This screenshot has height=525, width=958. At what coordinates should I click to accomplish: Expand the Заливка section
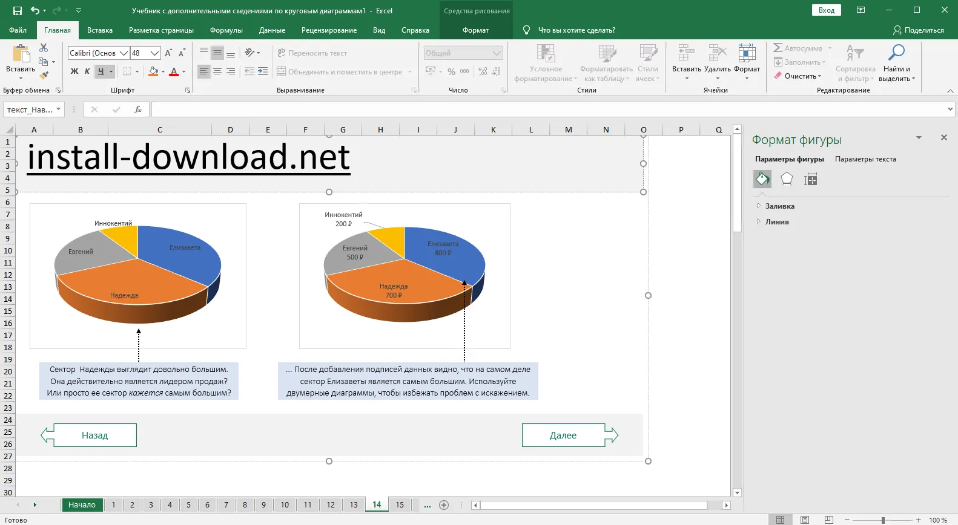pyautogui.click(x=779, y=206)
